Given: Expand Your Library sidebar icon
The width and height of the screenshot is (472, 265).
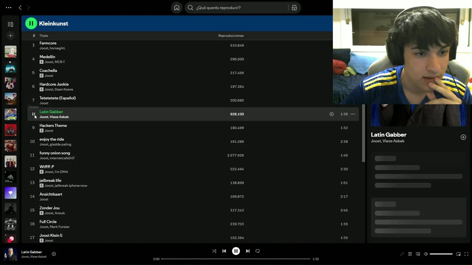Looking at the screenshot, I should click(10, 24).
